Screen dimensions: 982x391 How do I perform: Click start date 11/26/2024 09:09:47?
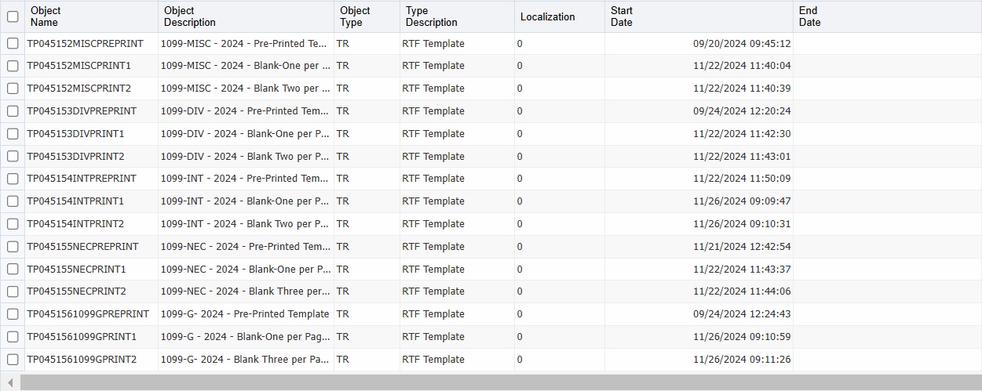[742, 201]
